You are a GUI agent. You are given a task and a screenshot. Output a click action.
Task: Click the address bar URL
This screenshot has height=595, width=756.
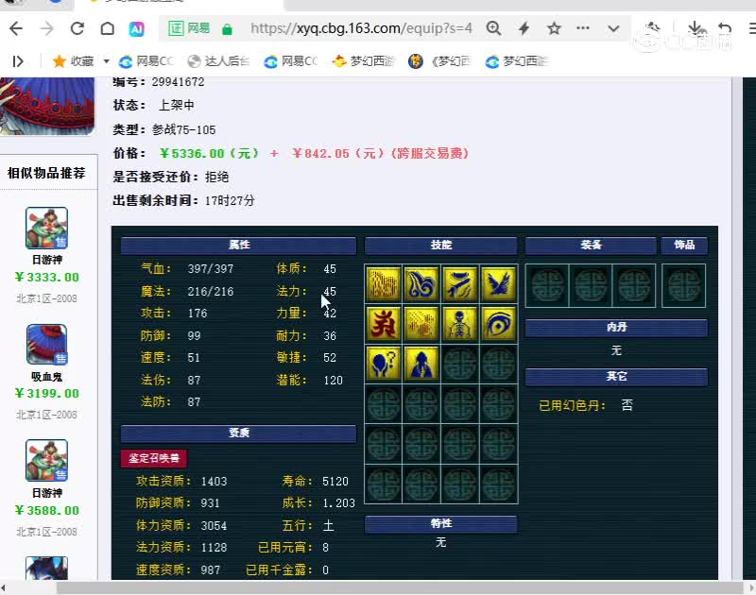(x=361, y=28)
